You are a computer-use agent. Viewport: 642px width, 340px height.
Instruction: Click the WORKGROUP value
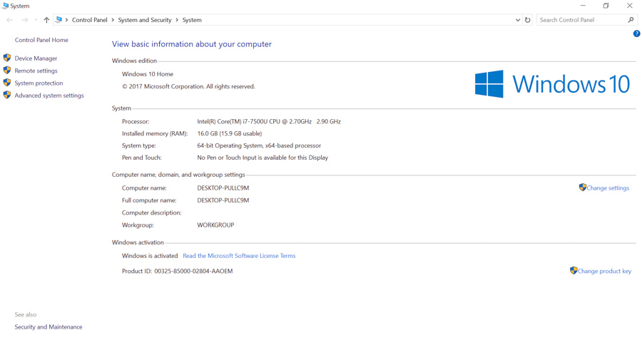pos(215,225)
